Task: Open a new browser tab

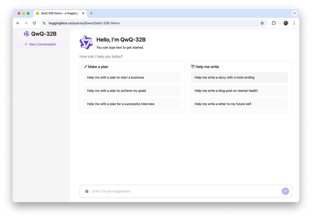Action: coord(91,13)
